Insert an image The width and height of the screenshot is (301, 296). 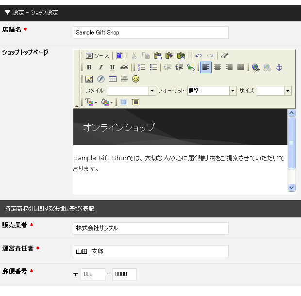(89, 79)
